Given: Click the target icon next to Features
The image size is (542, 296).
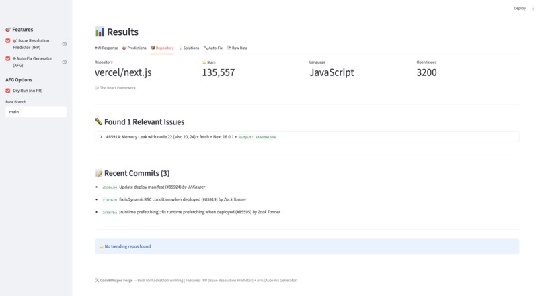Looking at the screenshot, I should point(8,30).
